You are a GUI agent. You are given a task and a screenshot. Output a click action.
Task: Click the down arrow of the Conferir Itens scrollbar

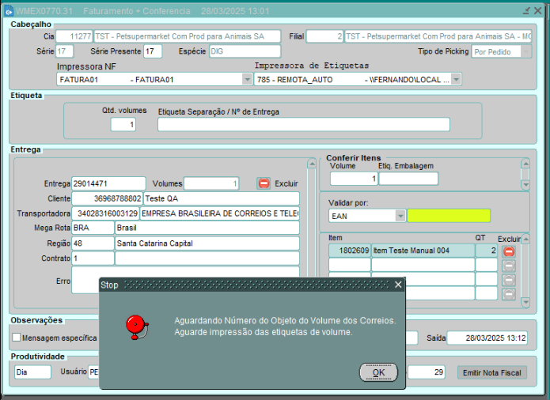coord(525,184)
